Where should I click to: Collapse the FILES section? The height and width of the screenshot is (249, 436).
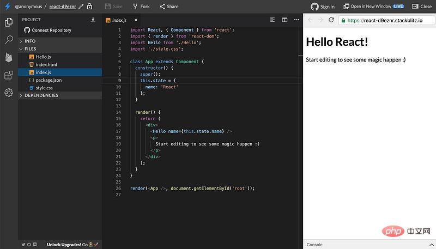pos(30,49)
